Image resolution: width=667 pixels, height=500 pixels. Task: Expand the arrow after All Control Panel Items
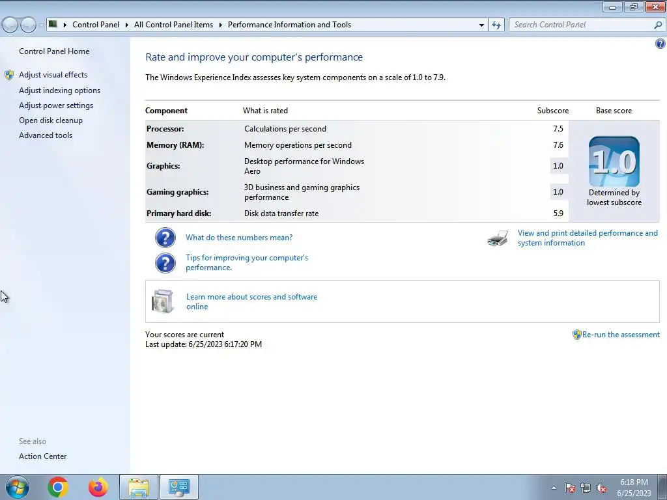point(220,25)
